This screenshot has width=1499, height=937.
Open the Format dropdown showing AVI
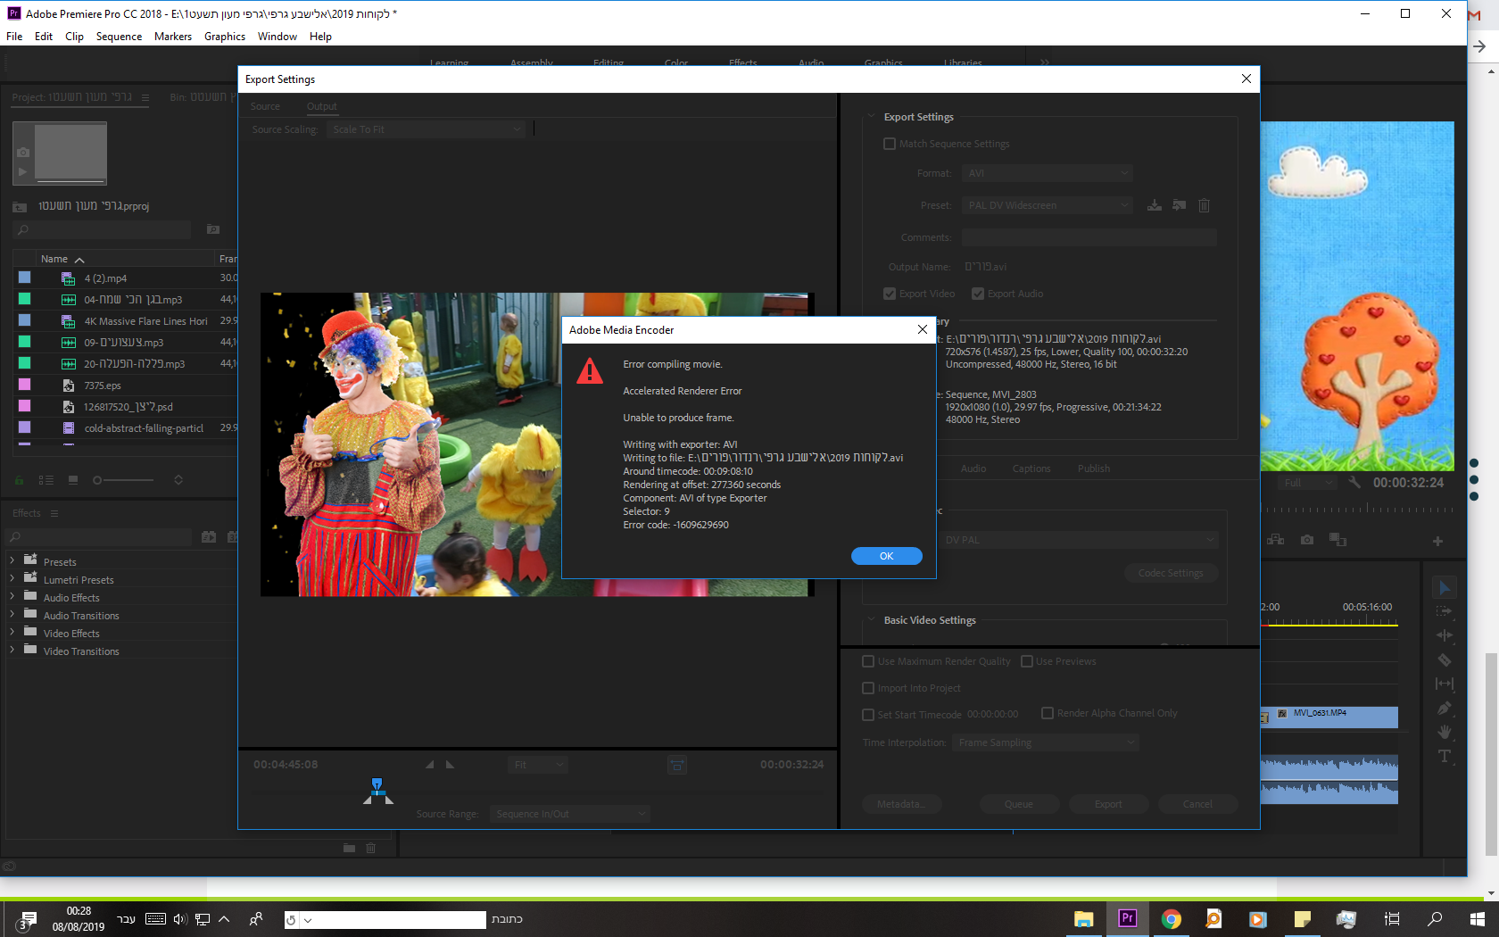point(1048,173)
